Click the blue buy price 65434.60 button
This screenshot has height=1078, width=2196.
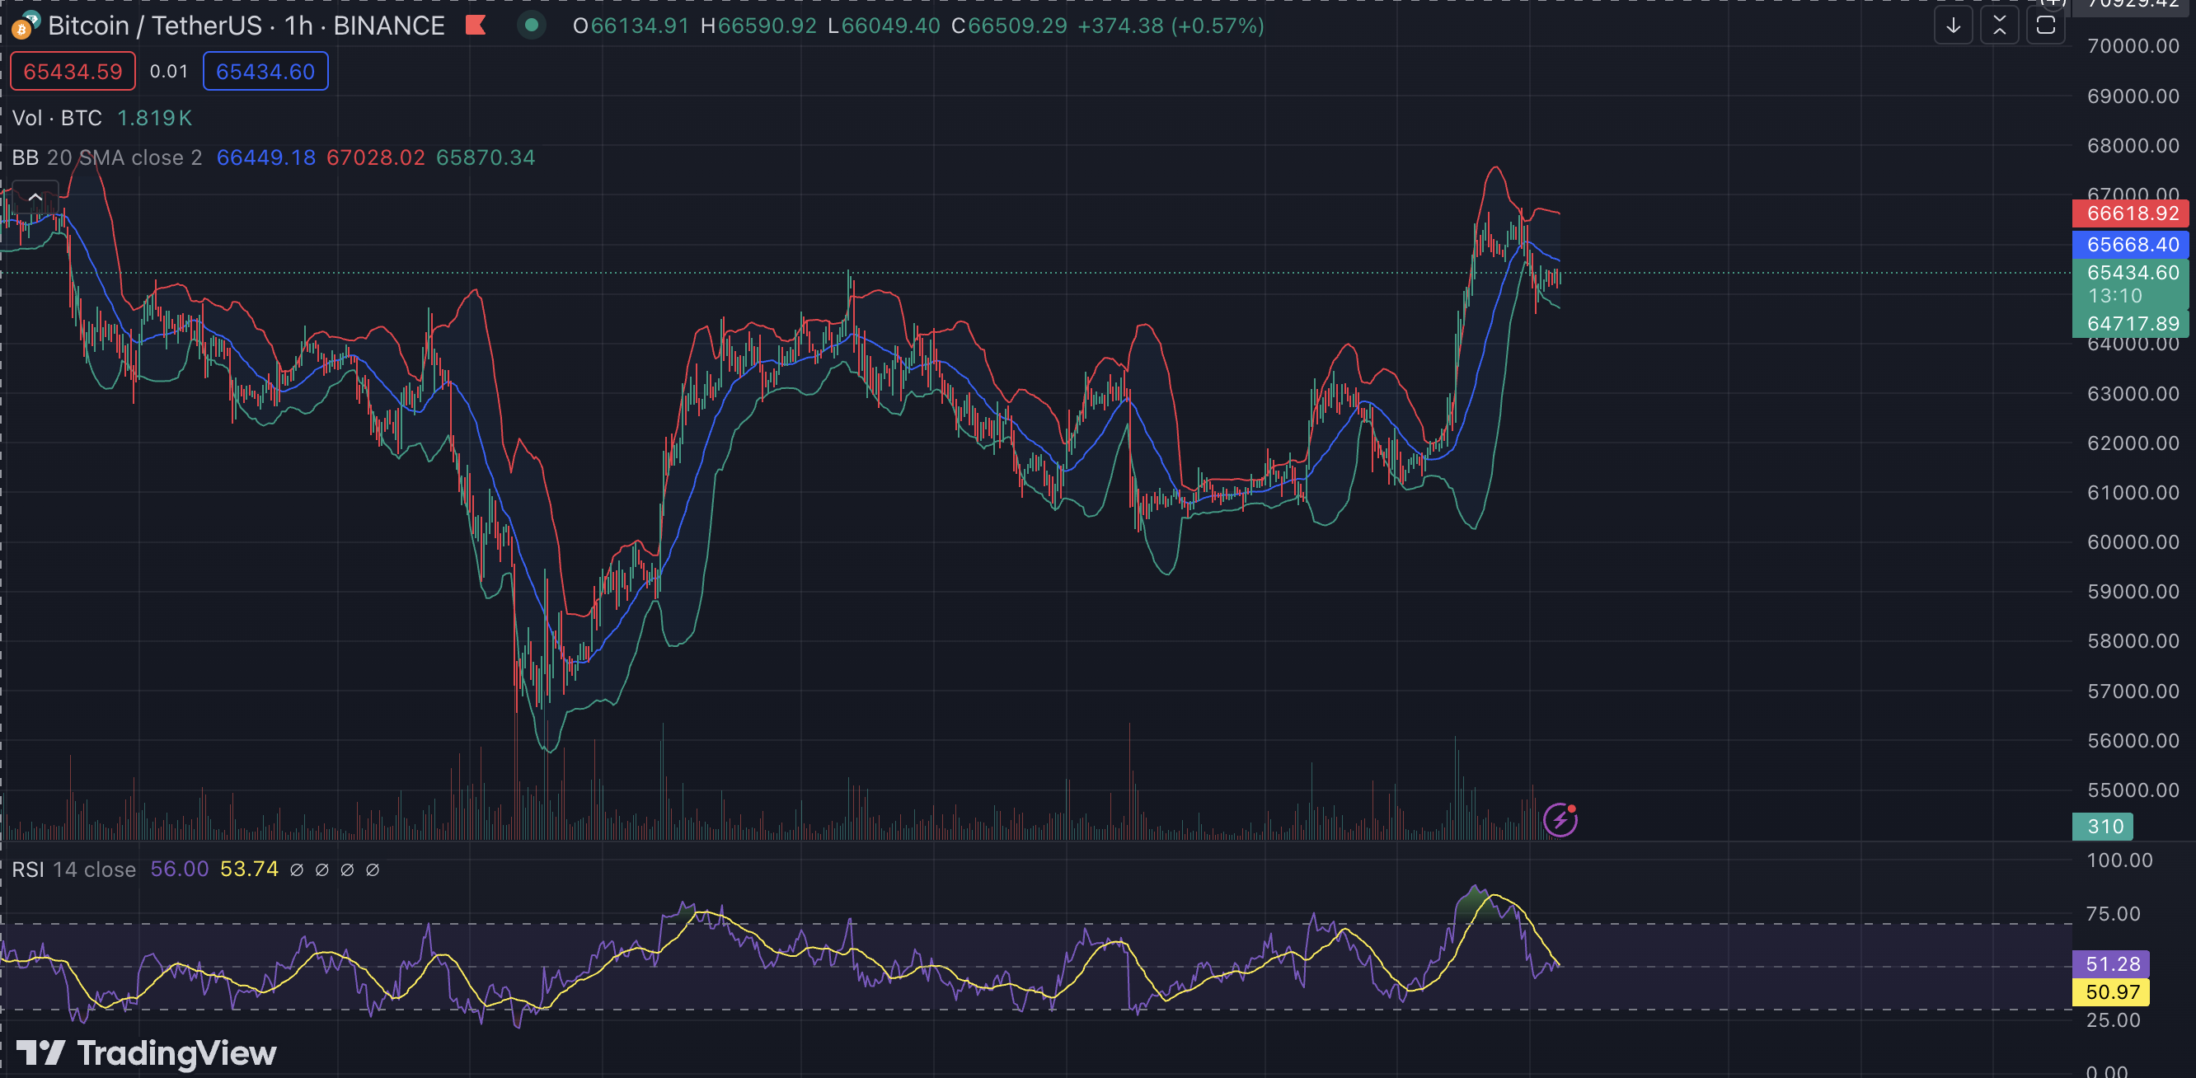point(265,72)
